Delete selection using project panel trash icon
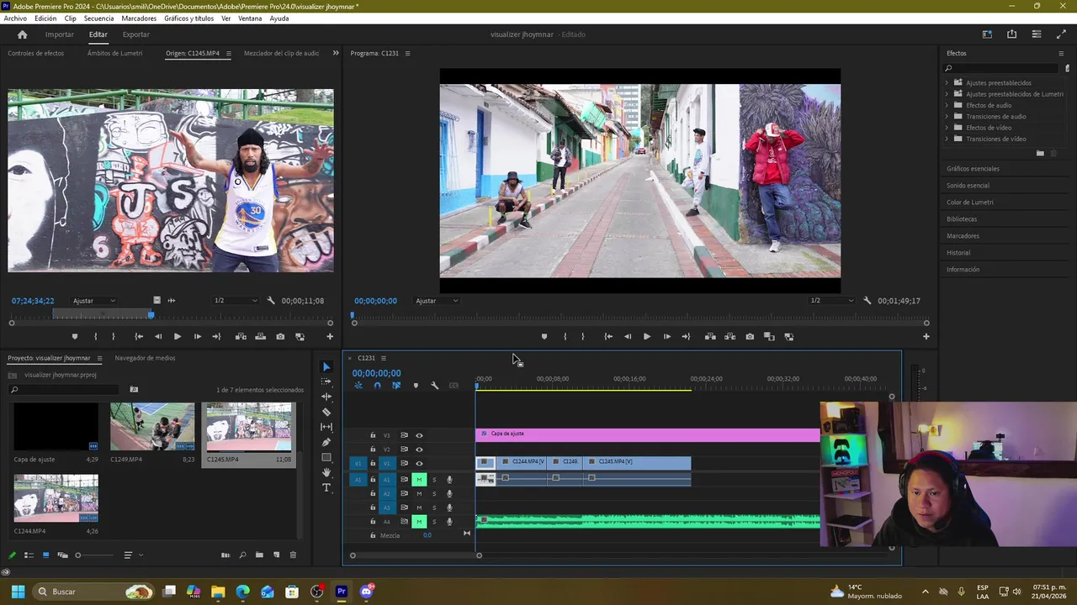Screen dimensions: 1077x605 click(293, 555)
